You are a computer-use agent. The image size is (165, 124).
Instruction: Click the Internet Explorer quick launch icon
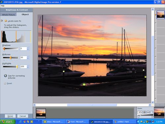[x=20, y=122]
